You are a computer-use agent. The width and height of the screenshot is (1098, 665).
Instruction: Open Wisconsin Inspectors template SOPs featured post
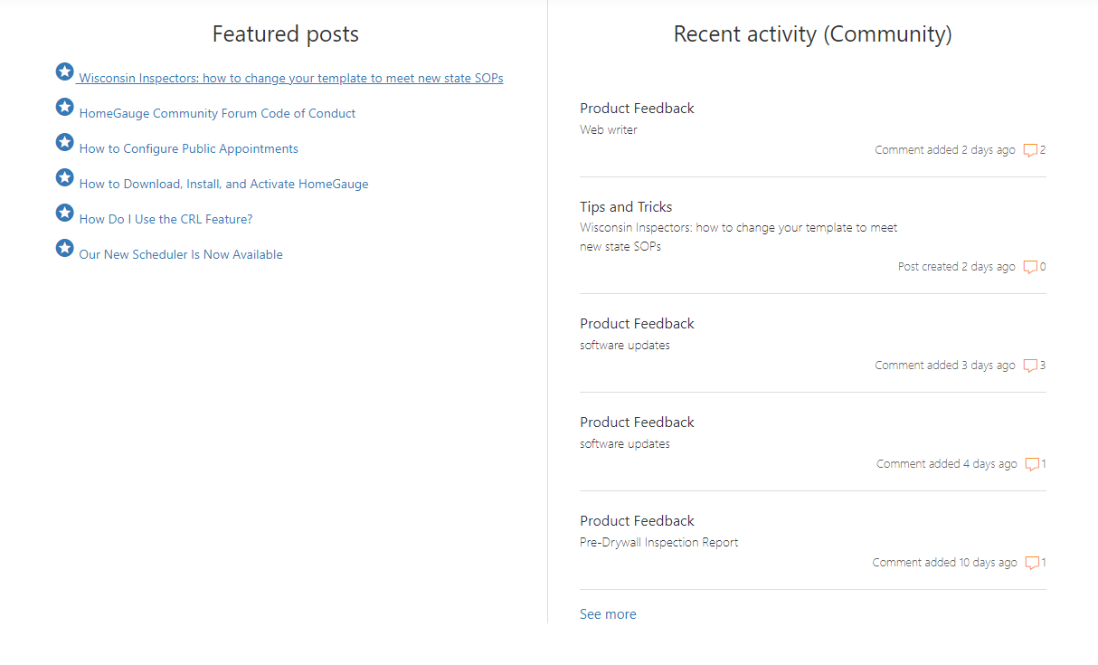click(291, 78)
